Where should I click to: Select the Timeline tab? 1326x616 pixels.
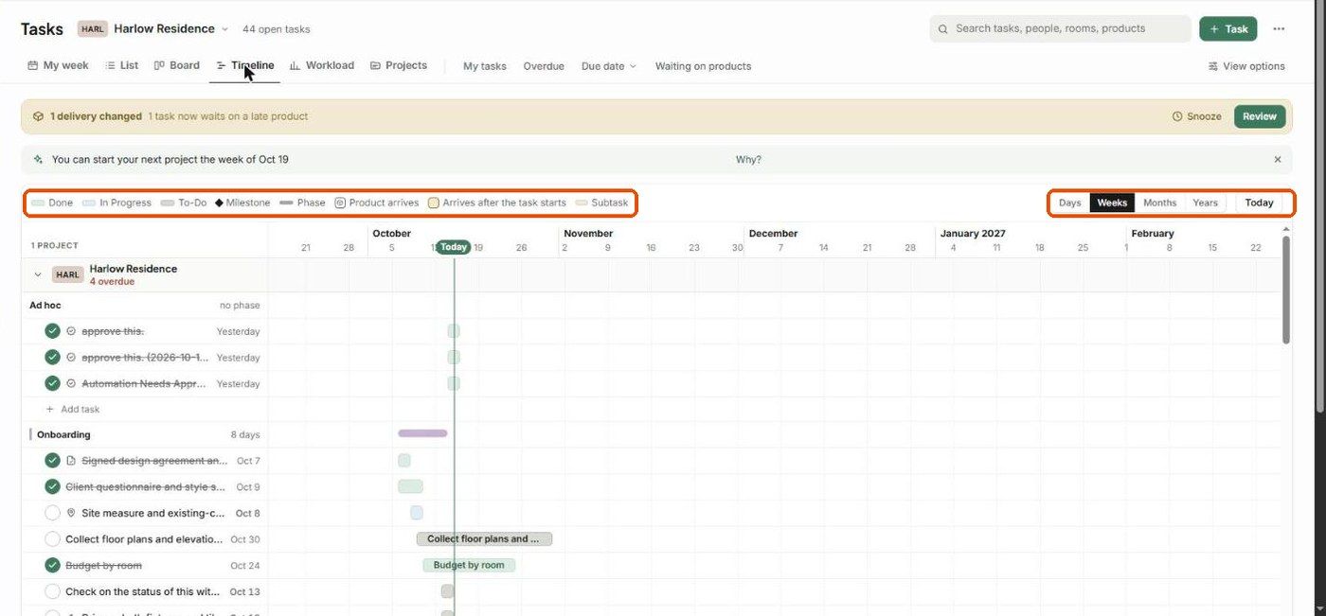click(245, 65)
